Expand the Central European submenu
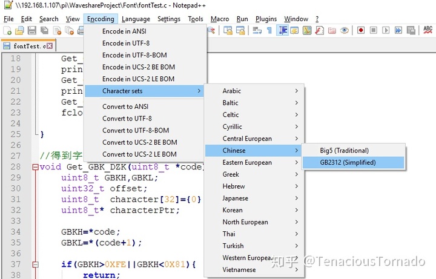 coord(254,139)
